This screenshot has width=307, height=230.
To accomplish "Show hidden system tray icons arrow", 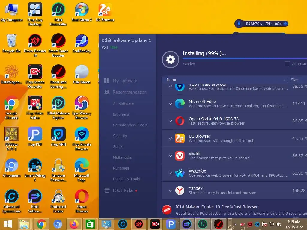I will tap(236, 224).
